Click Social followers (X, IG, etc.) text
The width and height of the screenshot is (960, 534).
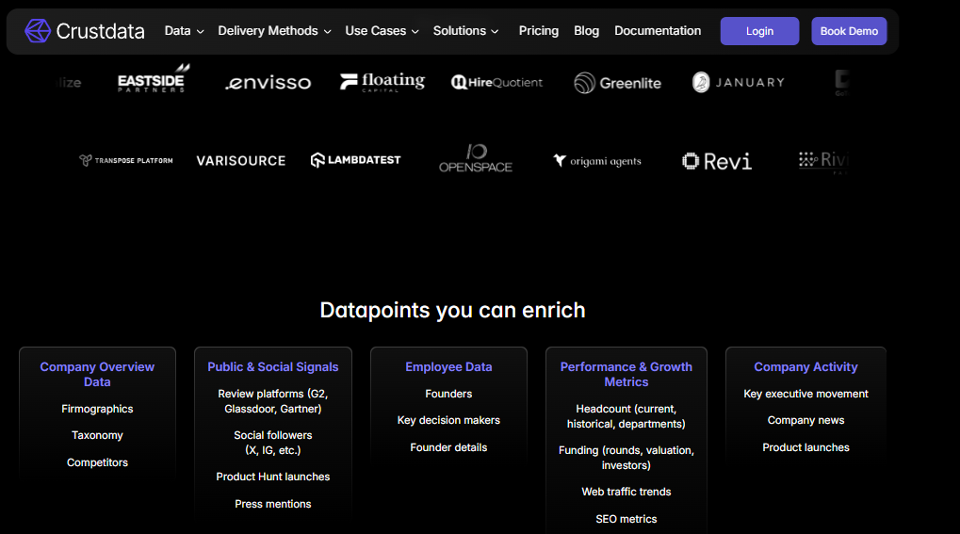273,443
